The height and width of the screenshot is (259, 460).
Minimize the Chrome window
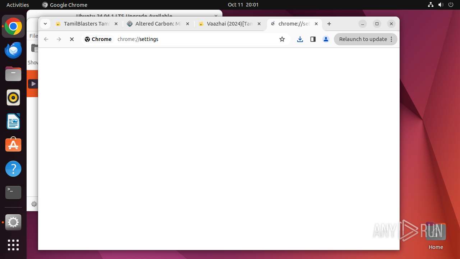(x=363, y=24)
